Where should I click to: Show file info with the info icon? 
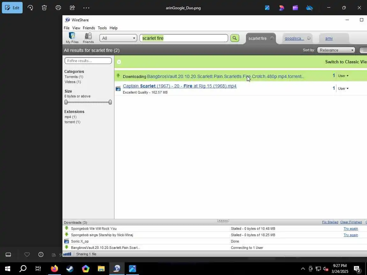point(41,254)
